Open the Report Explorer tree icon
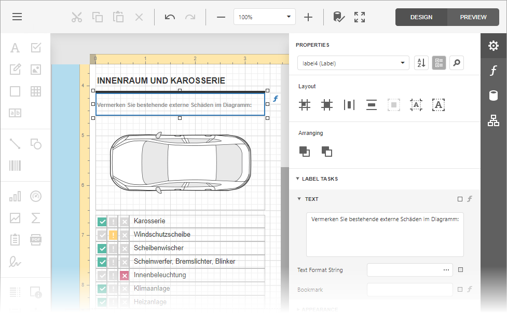 tap(494, 121)
